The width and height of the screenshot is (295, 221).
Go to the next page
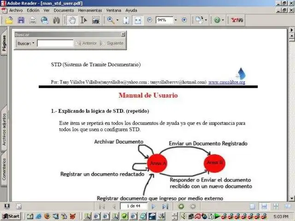point(153,207)
